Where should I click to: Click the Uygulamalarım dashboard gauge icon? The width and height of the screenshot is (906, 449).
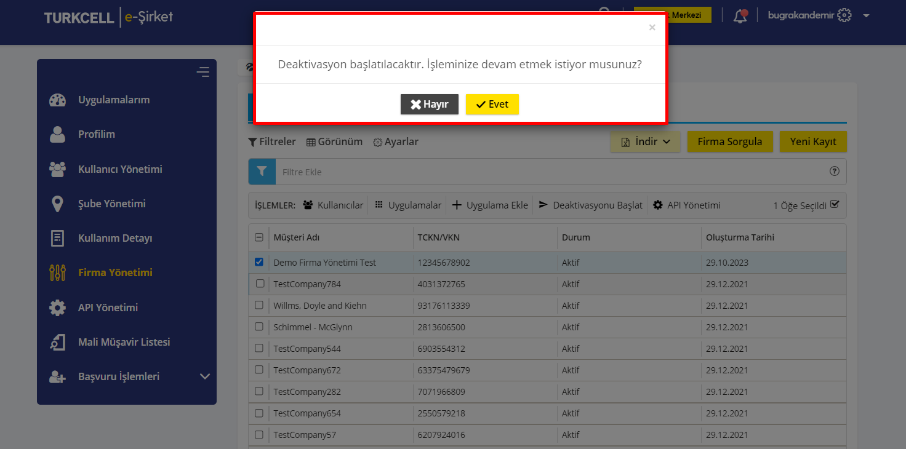(57, 100)
